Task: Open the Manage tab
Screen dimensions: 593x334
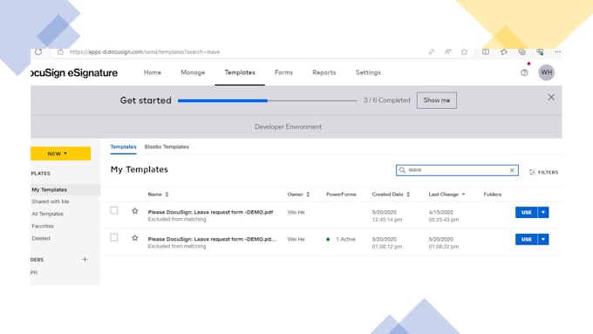Action: click(193, 72)
